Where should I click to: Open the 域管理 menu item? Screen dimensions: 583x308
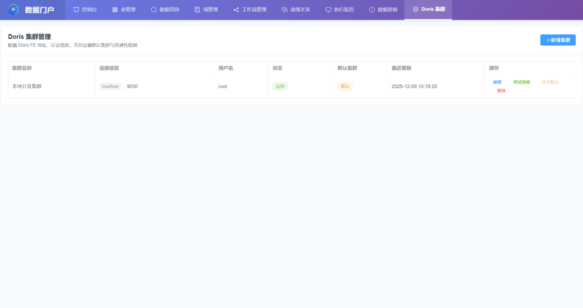pos(206,10)
